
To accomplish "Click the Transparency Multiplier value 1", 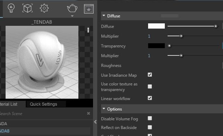I will pos(149,56).
